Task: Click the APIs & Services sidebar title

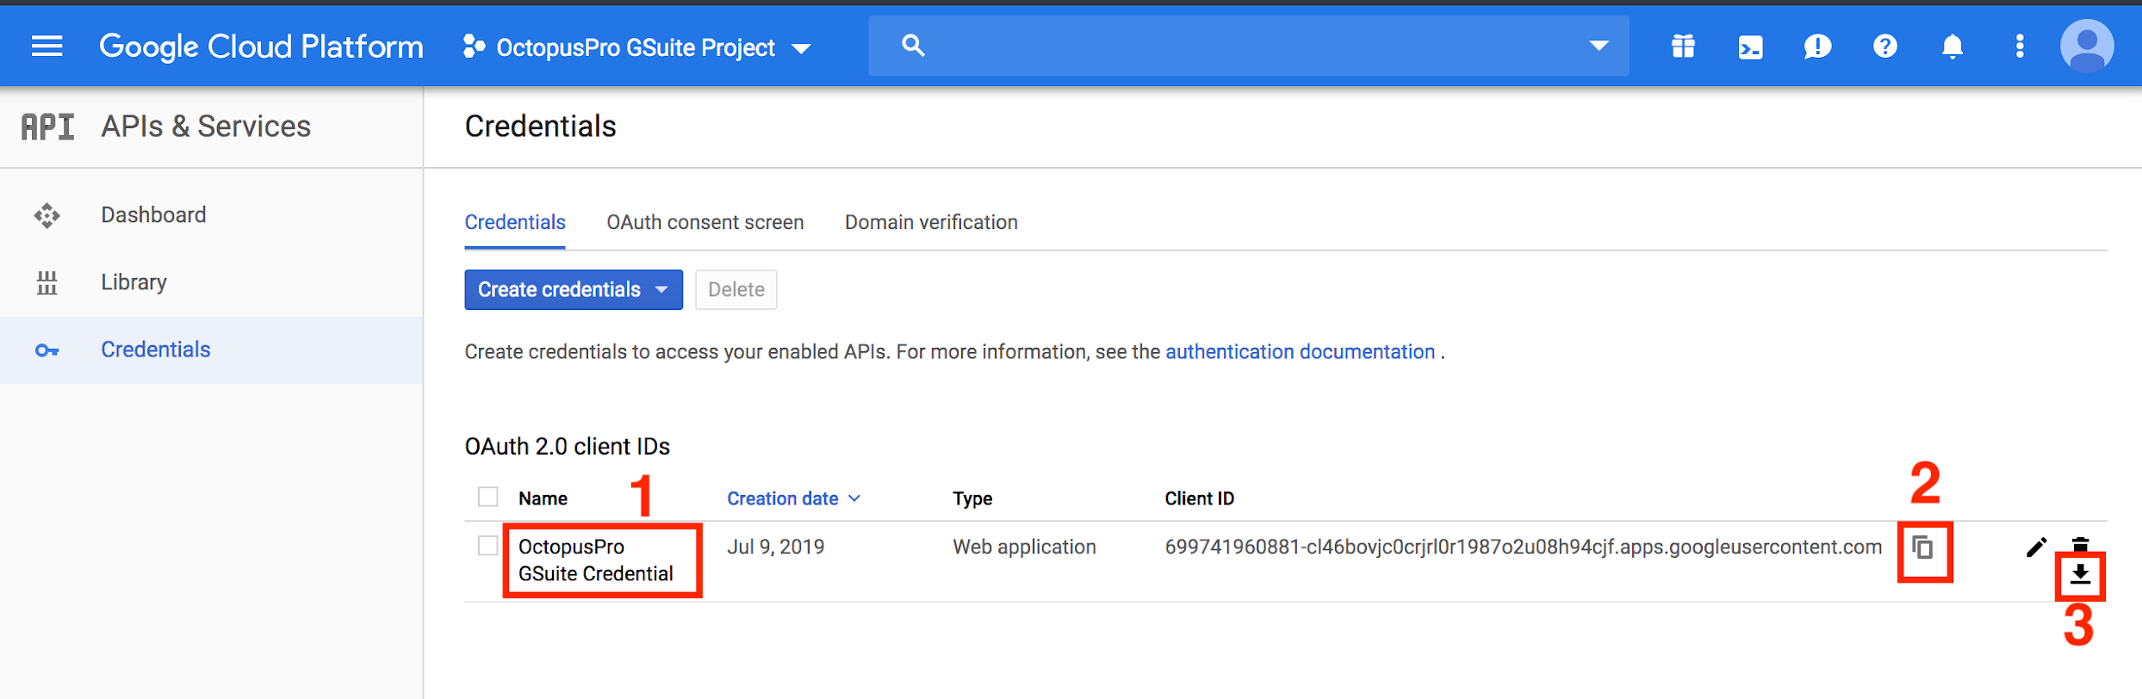Action: point(206,127)
